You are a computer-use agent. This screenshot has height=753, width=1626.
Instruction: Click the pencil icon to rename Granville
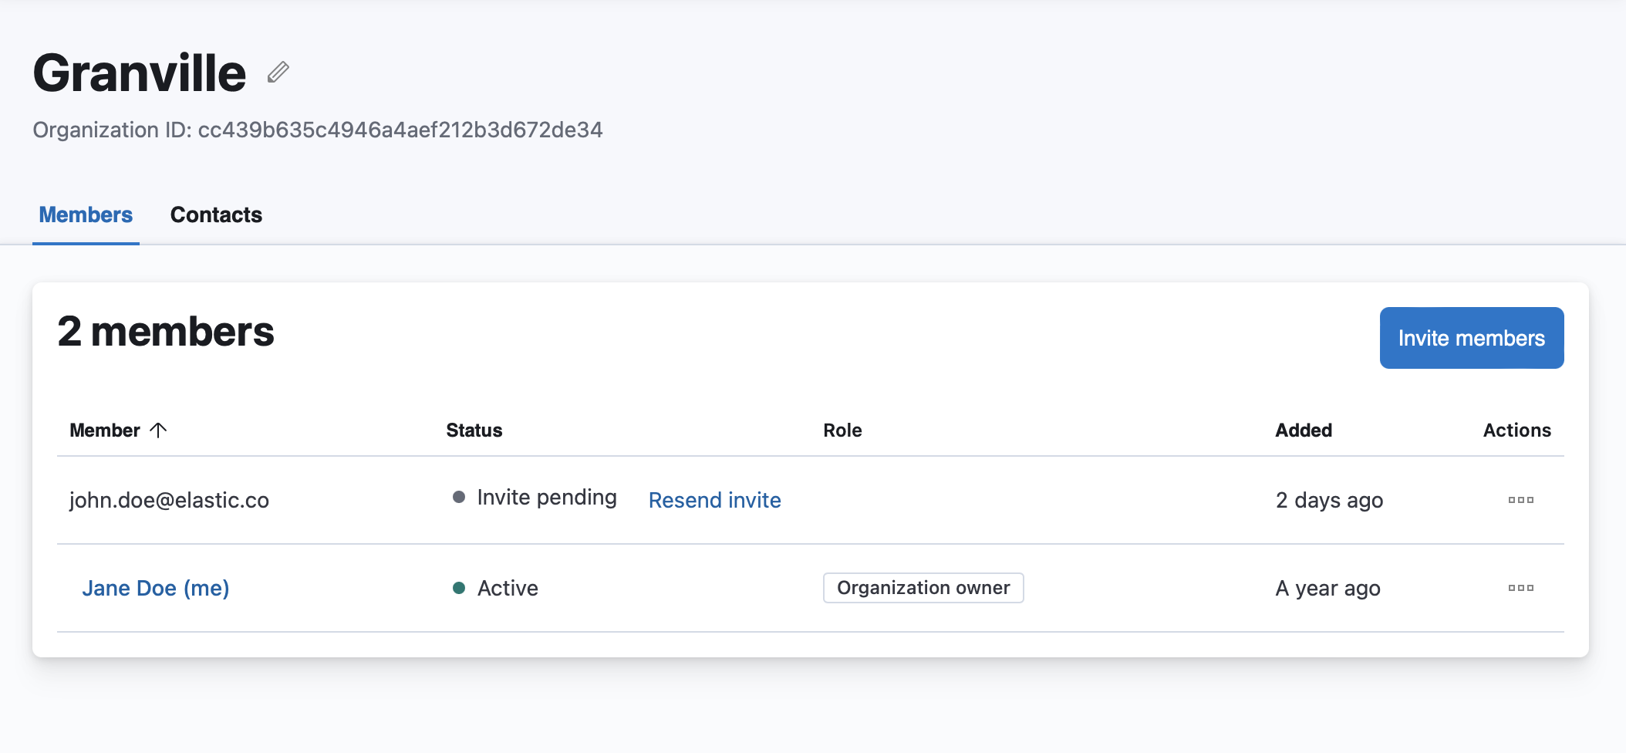[278, 73]
